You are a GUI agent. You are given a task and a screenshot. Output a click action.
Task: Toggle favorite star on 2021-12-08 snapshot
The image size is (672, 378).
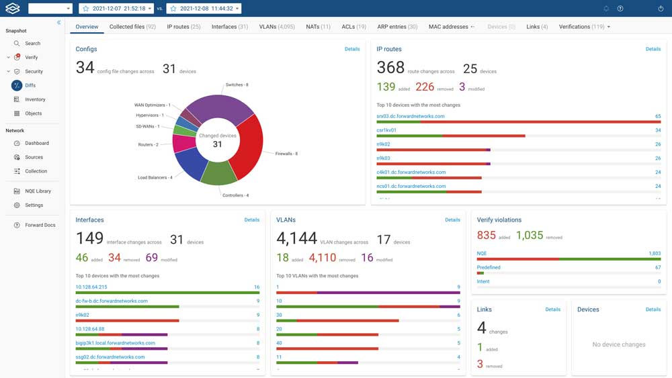[173, 9]
